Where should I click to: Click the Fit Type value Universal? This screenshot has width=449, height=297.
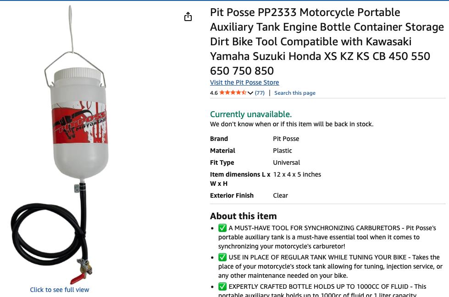tap(286, 162)
